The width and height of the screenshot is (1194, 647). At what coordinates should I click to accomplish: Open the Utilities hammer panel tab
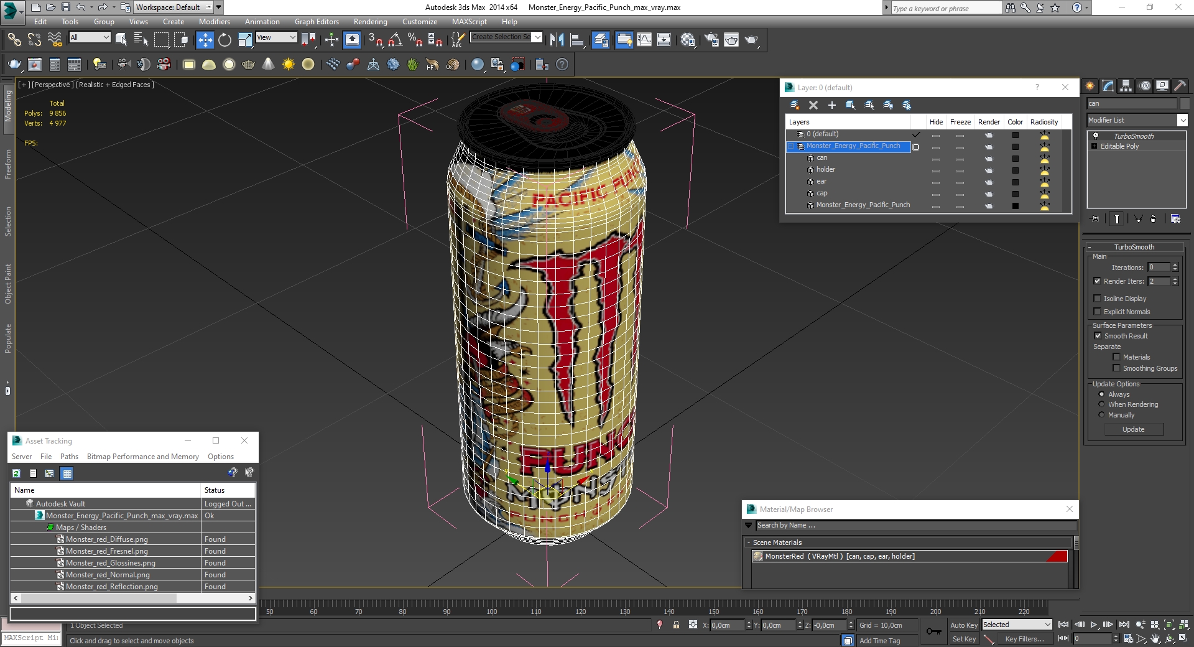point(1180,86)
